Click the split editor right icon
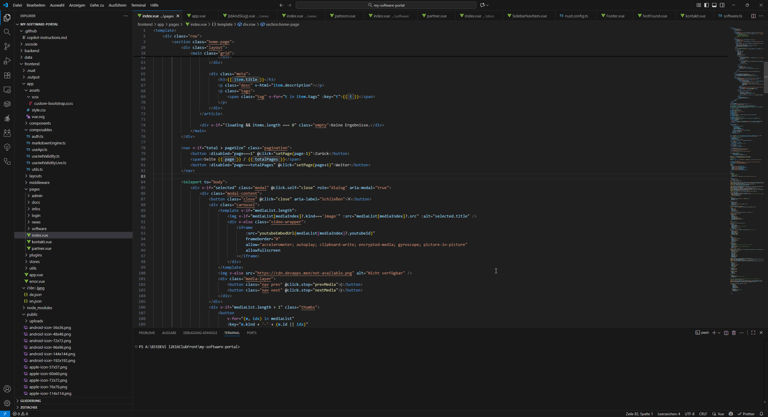 [x=753, y=16]
